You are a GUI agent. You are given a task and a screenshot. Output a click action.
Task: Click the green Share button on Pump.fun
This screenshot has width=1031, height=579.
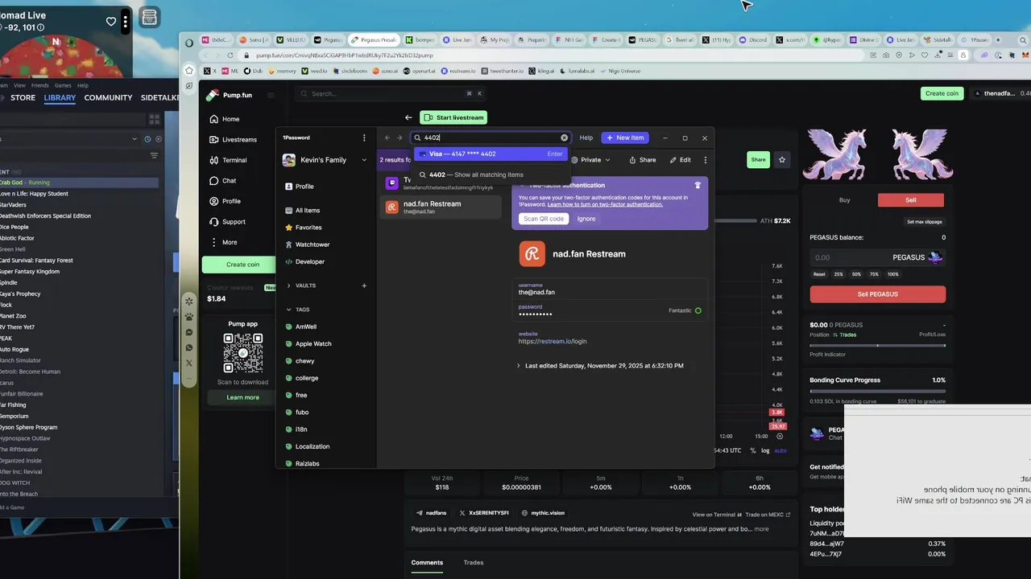tap(758, 160)
